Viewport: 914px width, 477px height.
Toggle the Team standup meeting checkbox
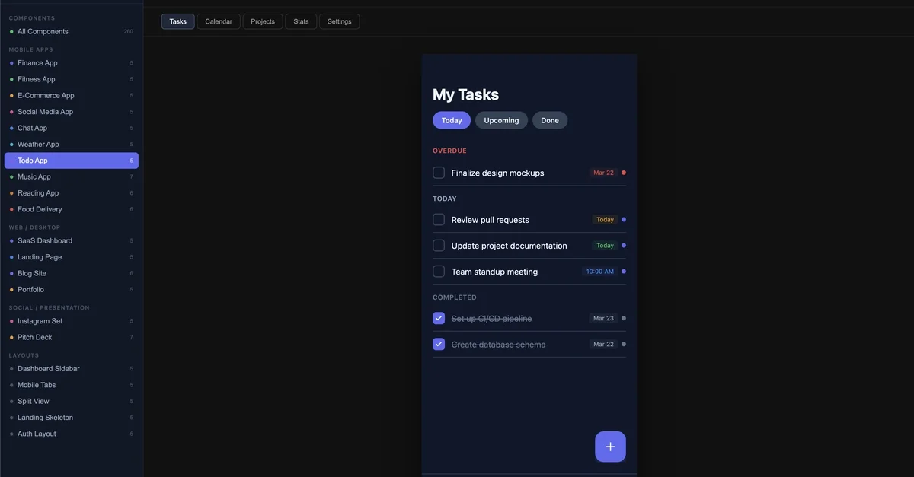click(x=439, y=272)
